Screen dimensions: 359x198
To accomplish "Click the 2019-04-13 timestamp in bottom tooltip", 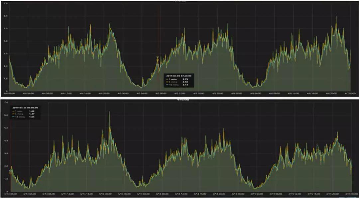I will (25, 107).
